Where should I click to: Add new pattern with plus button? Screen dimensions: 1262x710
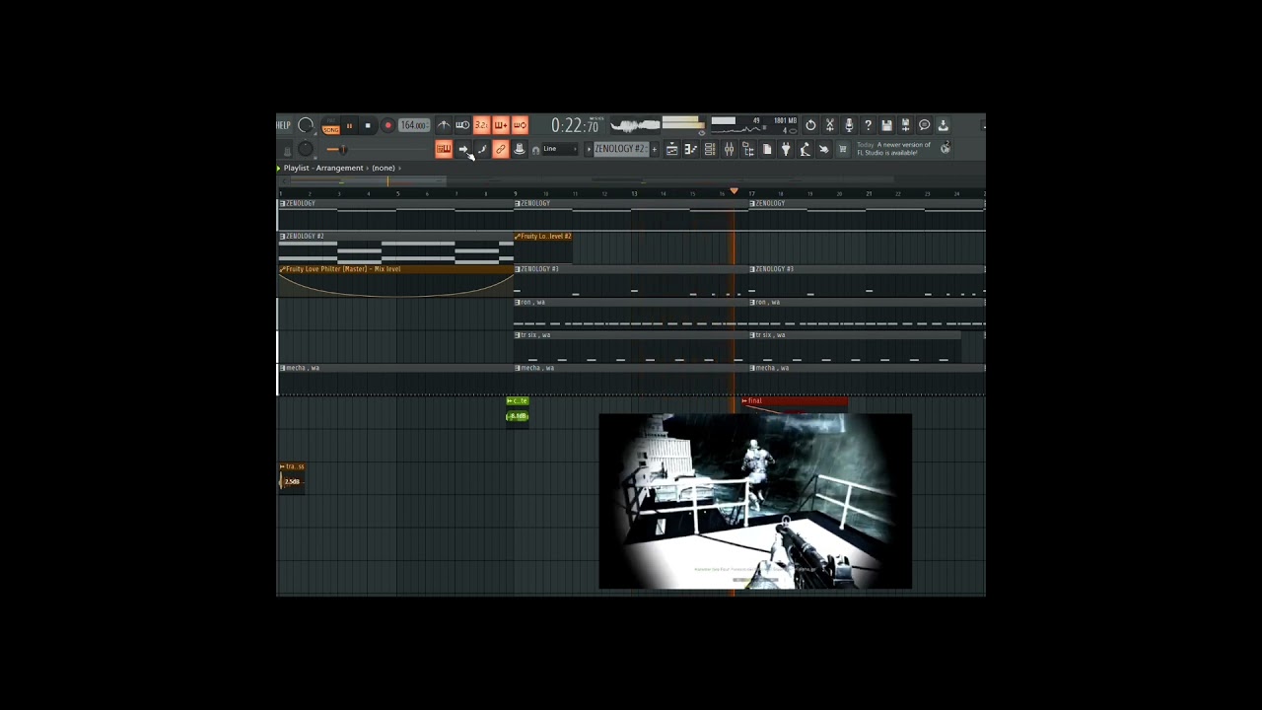tap(654, 149)
